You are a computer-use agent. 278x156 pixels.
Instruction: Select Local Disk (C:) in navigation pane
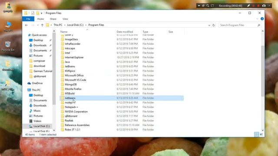(42, 126)
